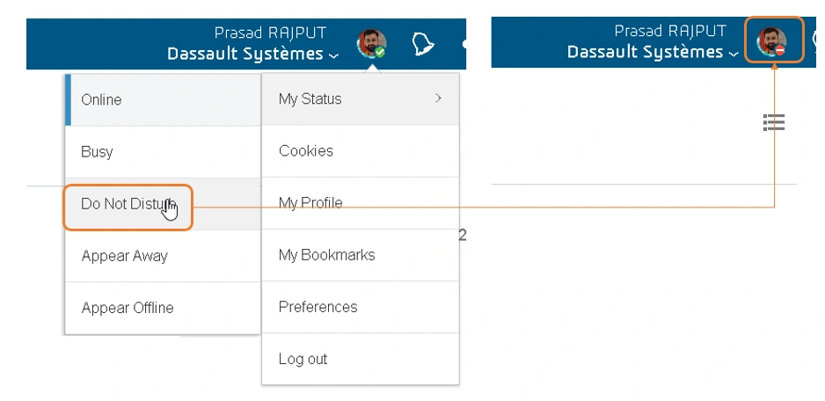This screenshot has height=401, width=825.
Task: Expand the left Dassault Systèmes dropdown
Action: 252,54
